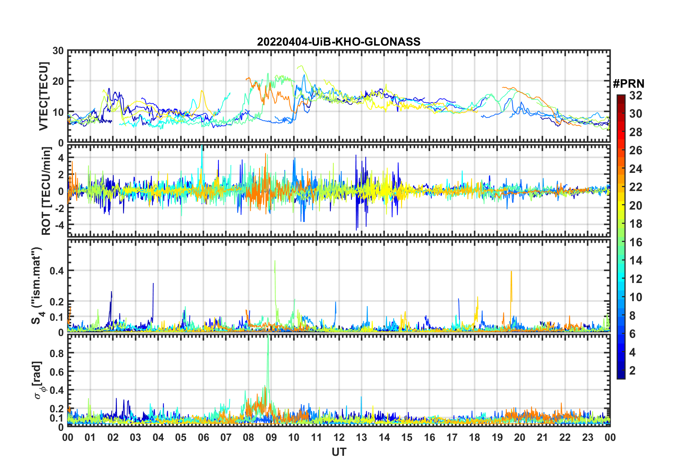This screenshot has width=678, height=474.
Task: Click the PRN colorbar gradient strip
Action: click(x=621, y=237)
